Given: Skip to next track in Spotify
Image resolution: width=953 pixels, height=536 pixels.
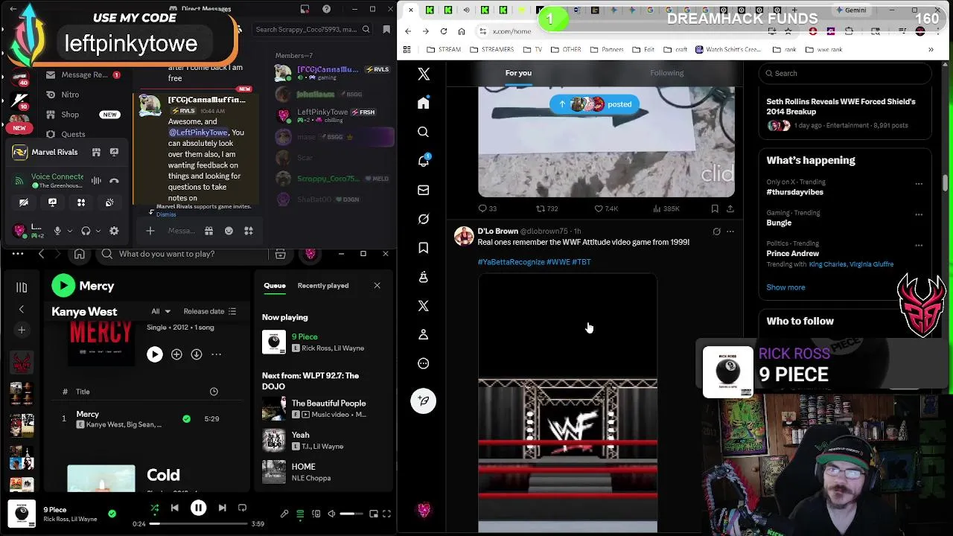Looking at the screenshot, I should click(x=222, y=508).
